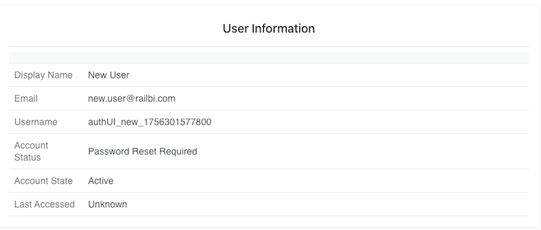Click the User Information heading

269,28
